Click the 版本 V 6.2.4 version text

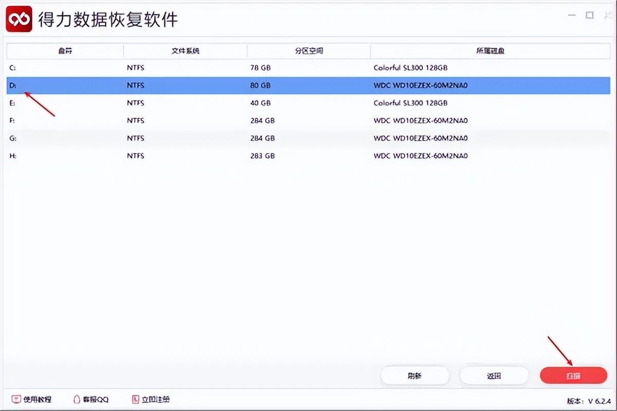tap(588, 401)
